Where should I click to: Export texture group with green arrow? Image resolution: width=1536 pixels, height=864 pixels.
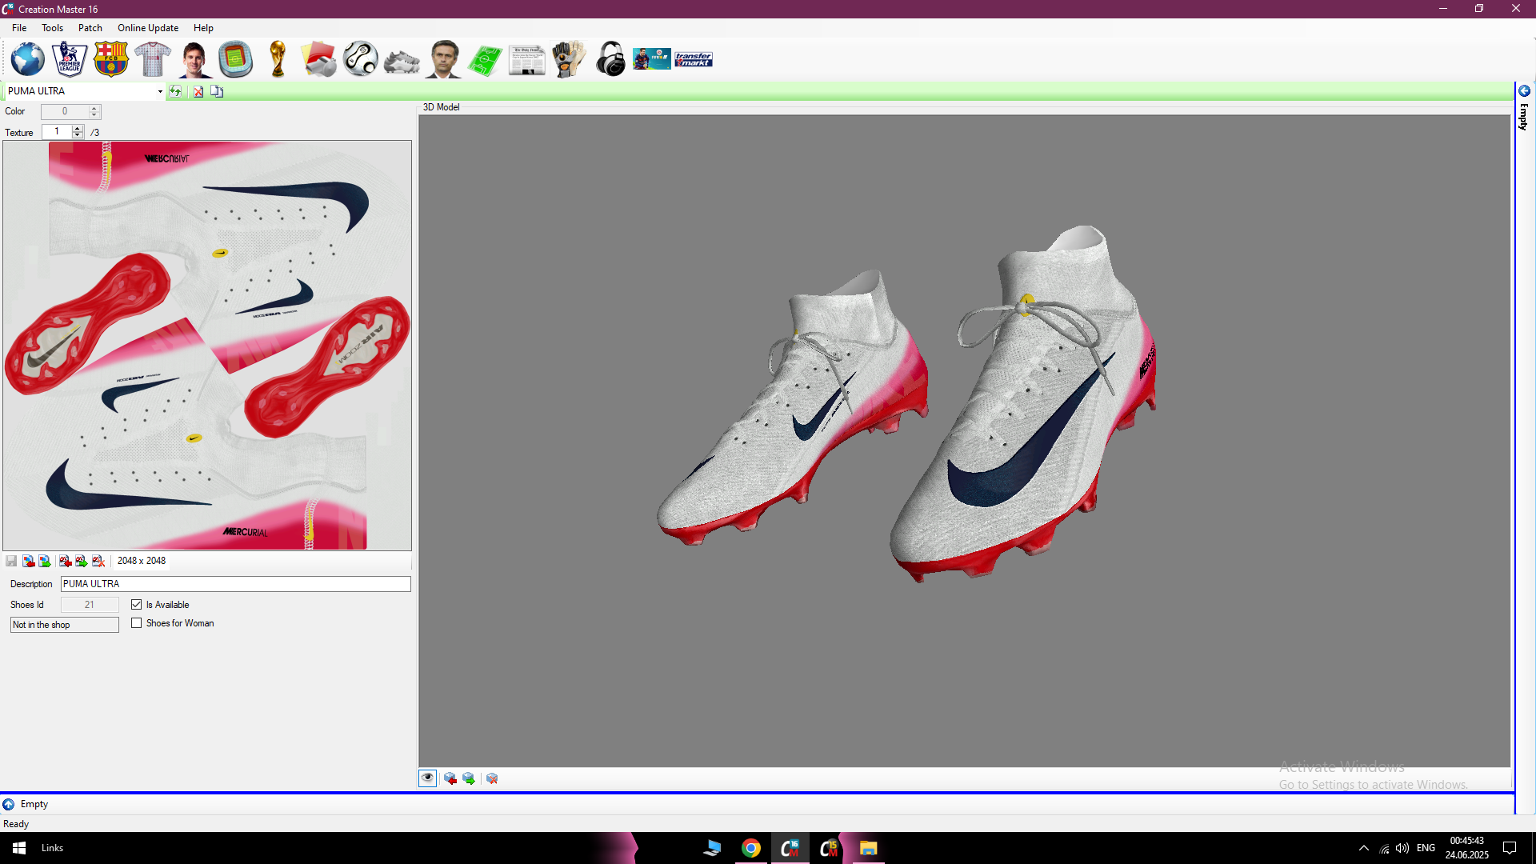[x=82, y=561]
